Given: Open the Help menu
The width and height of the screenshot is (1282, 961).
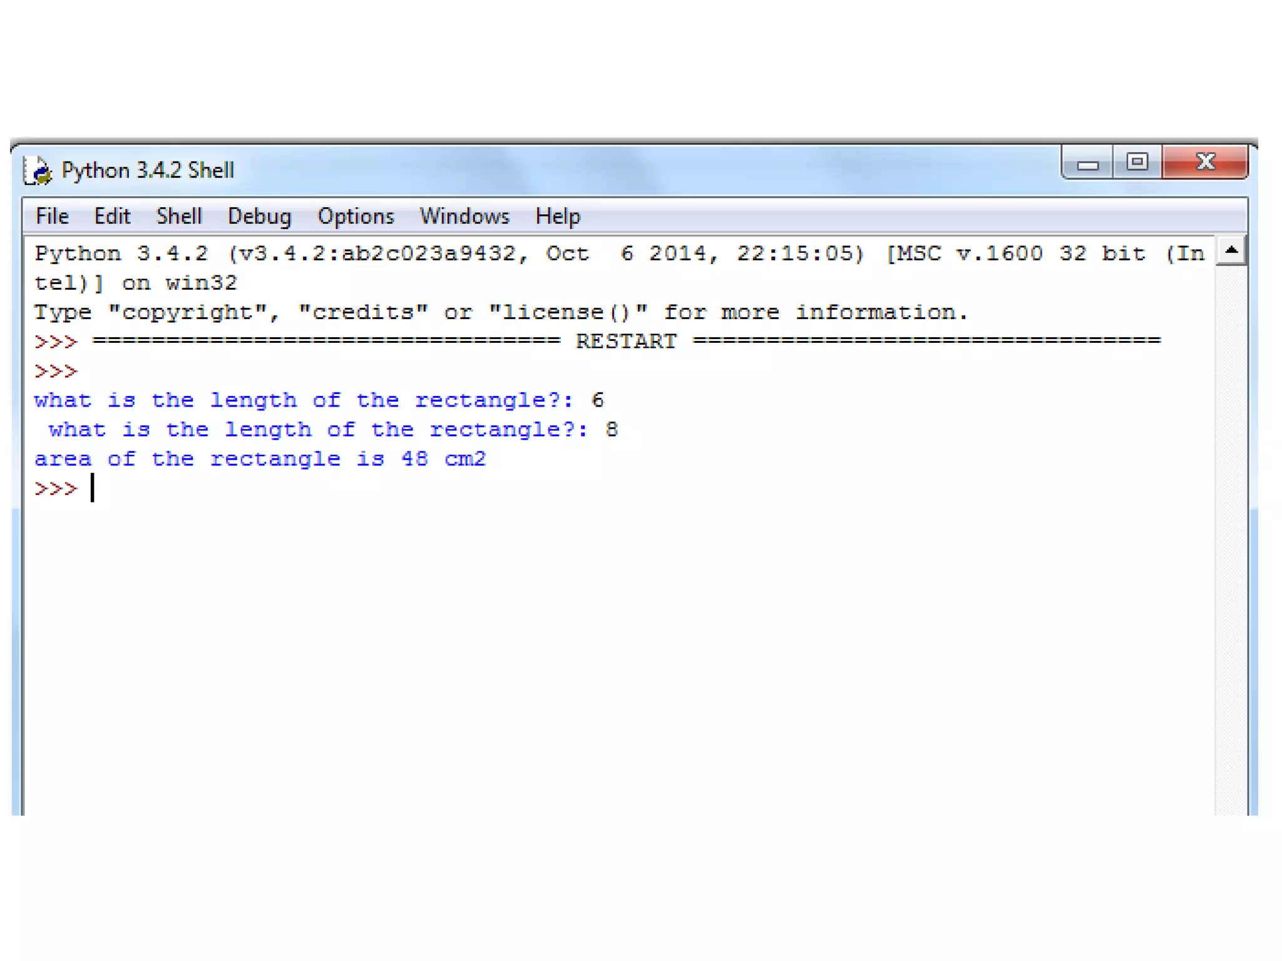Looking at the screenshot, I should 558,216.
